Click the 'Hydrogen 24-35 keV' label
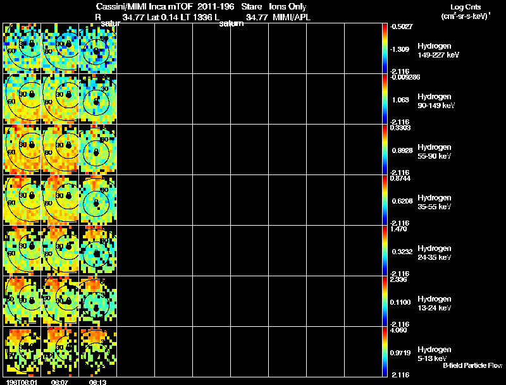Viewport: 506px width, 385px height. (x=435, y=253)
